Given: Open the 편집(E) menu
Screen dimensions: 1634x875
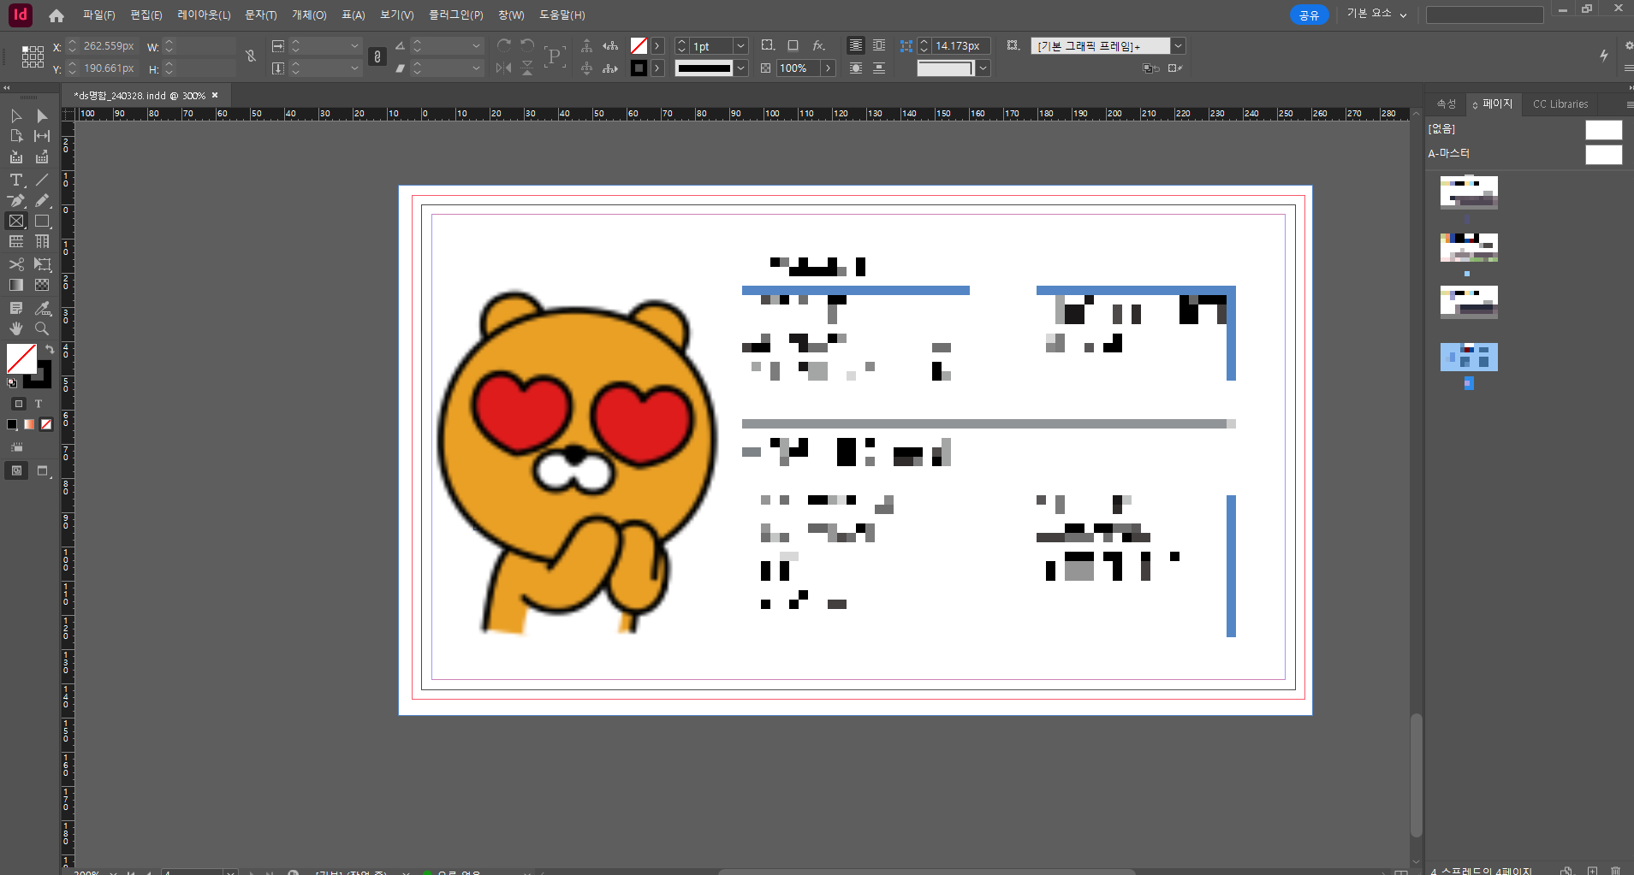Looking at the screenshot, I should click(x=146, y=15).
